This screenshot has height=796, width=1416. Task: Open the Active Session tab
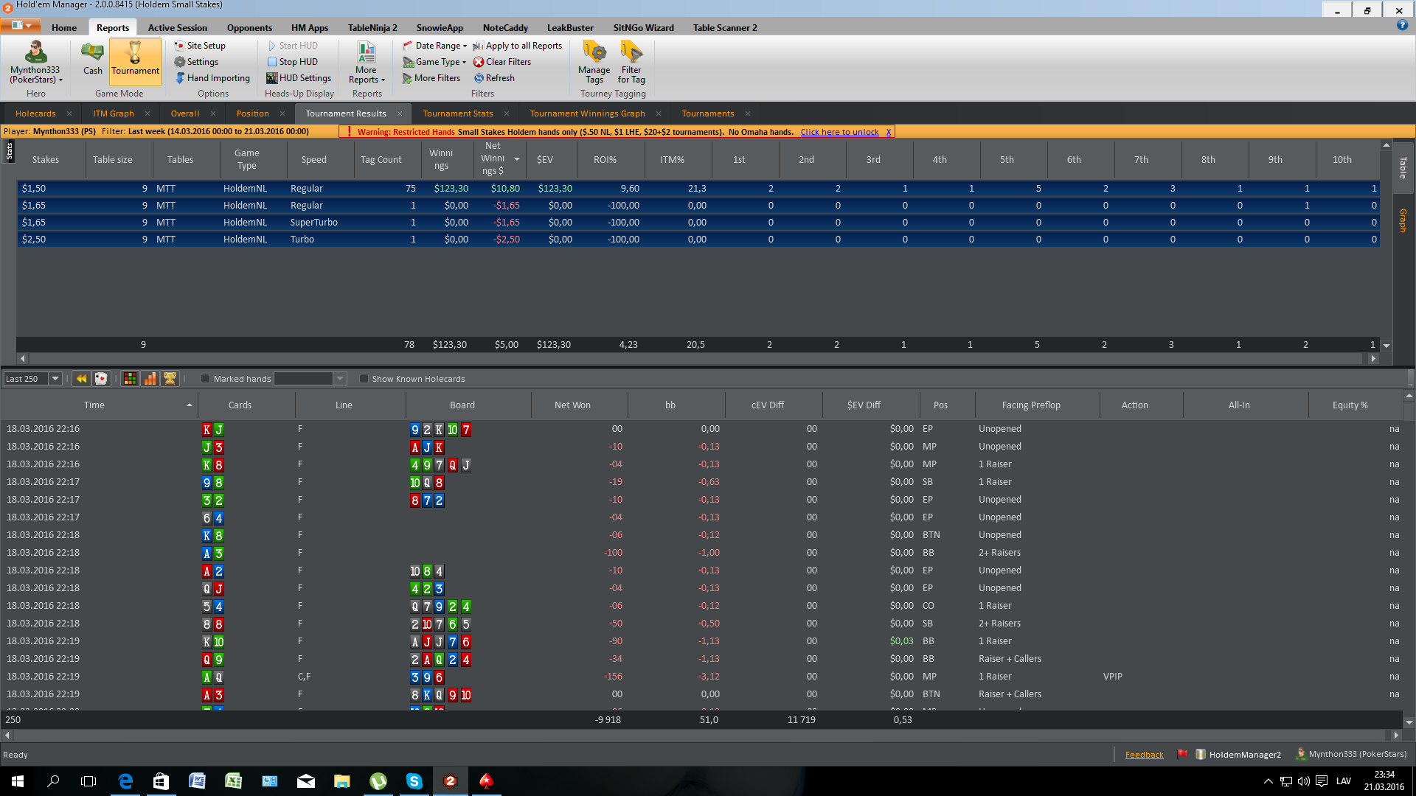tap(178, 28)
